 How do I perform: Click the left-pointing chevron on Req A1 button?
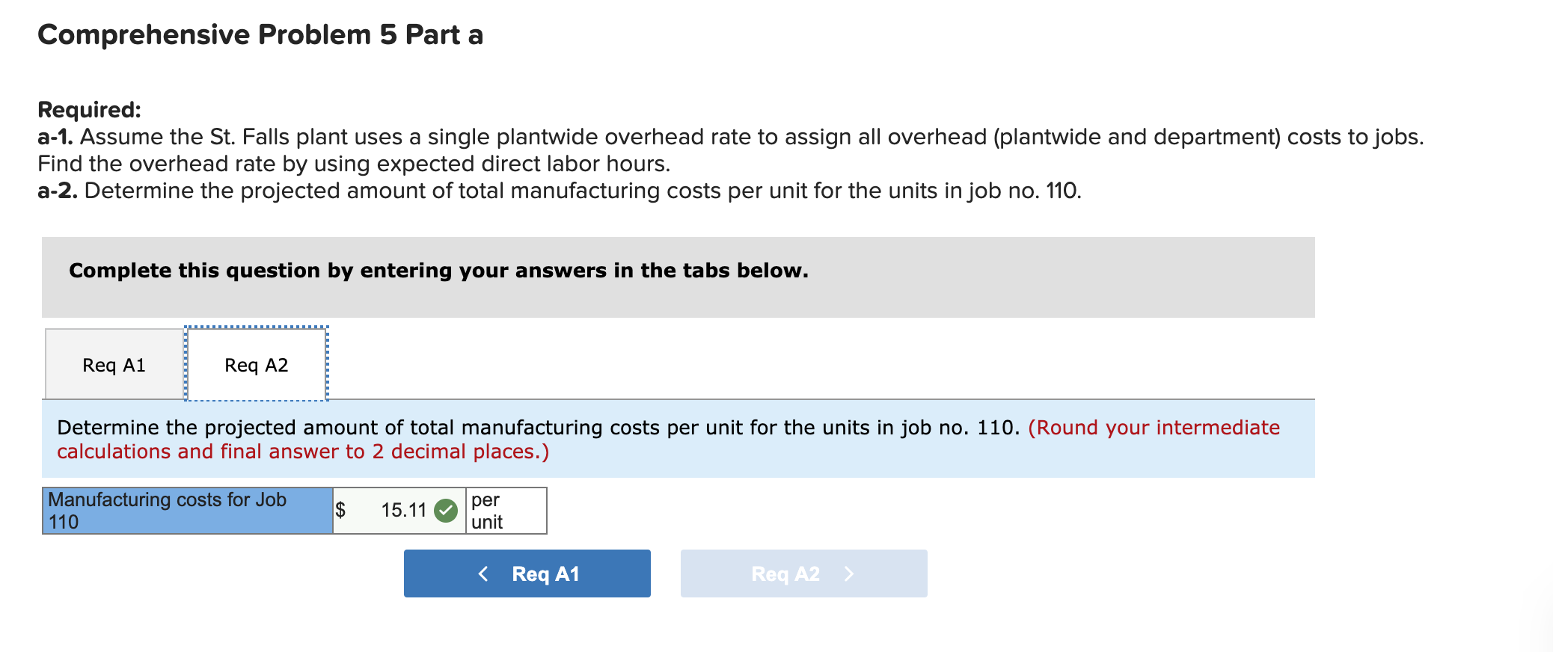(x=483, y=573)
